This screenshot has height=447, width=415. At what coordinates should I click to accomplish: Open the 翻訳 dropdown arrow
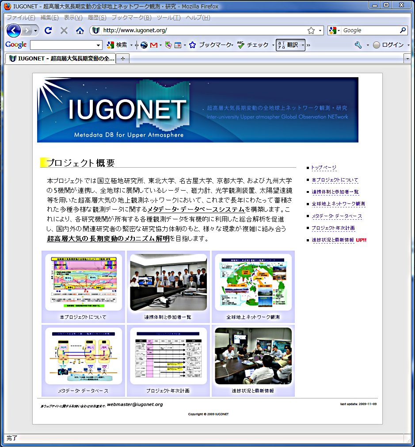click(x=303, y=45)
